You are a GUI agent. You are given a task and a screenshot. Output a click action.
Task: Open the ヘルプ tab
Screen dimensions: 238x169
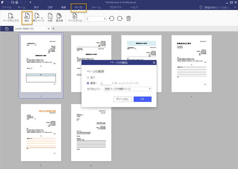(x=134, y=7)
